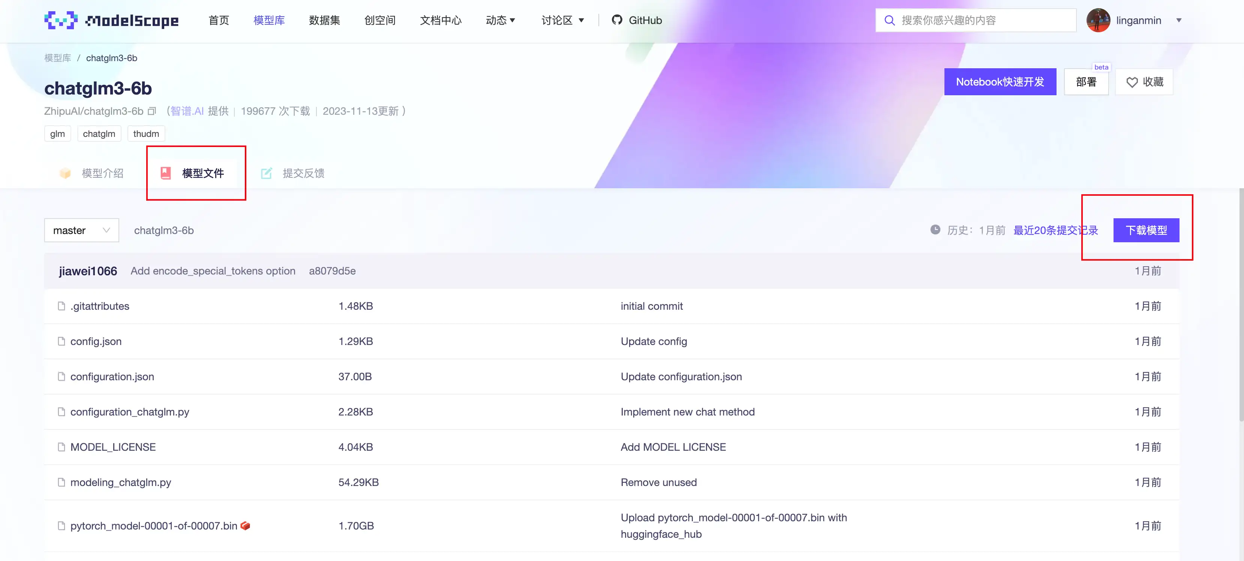Open the master branch dropdown
This screenshot has width=1244, height=561.
click(x=81, y=231)
